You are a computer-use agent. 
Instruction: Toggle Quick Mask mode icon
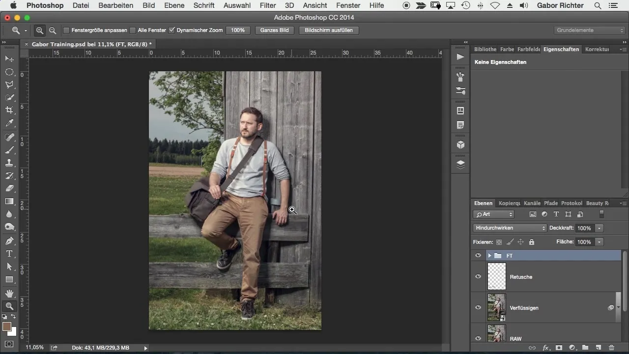(9, 344)
